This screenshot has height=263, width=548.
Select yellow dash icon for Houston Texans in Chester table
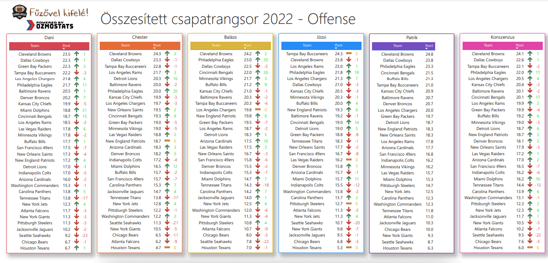click(x=167, y=248)
